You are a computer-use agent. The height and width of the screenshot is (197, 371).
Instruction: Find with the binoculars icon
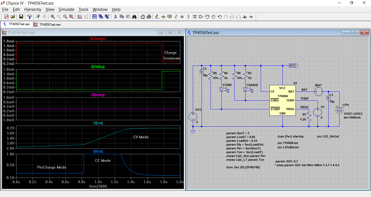[x=134, y=17]
